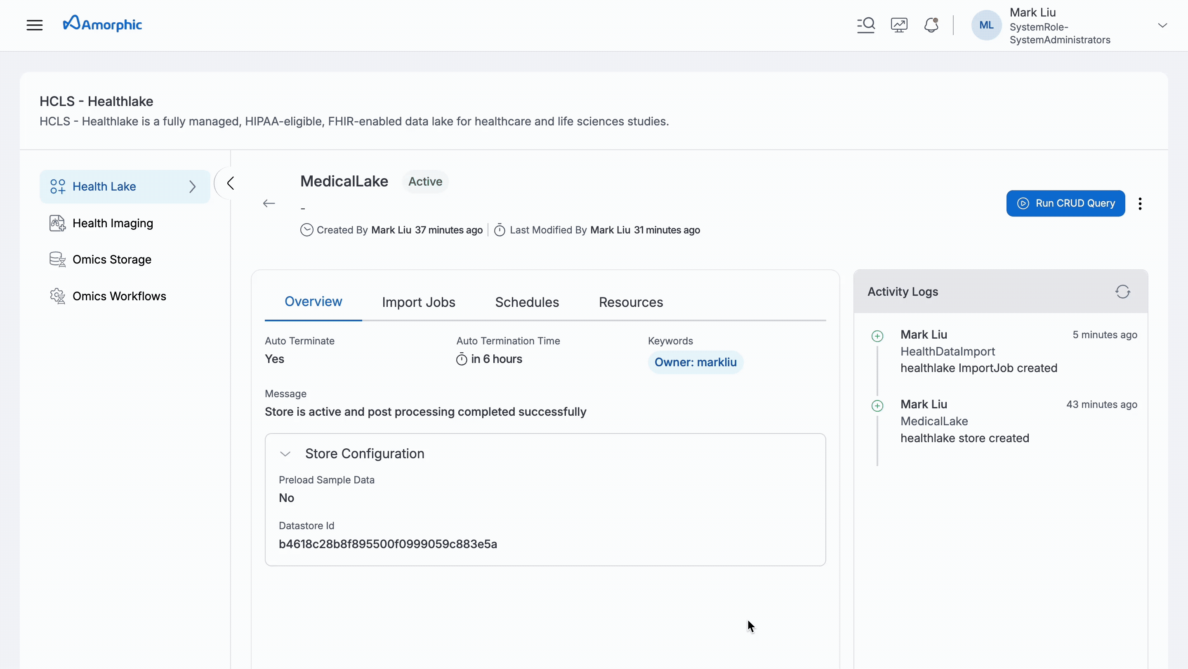Viewport: 1188px width, 669px height.
Task: Click the Amorphic logo
Action: coord(102,24)
